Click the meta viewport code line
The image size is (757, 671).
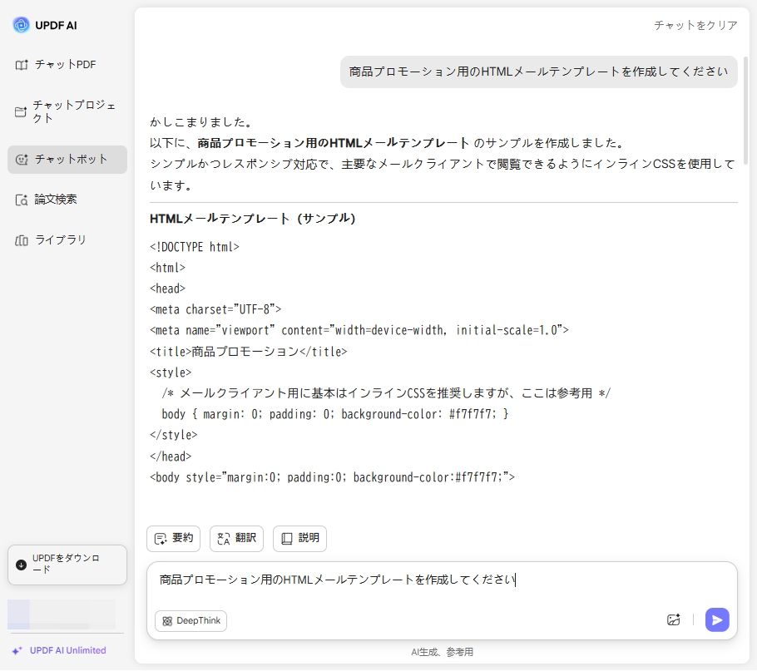click(x=359, y=331)
